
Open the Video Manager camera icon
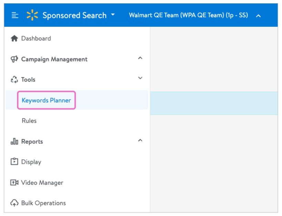(x=14, y=183)
